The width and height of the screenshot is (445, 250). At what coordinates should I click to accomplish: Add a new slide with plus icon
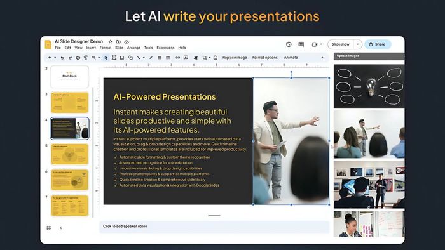[50, 58]
